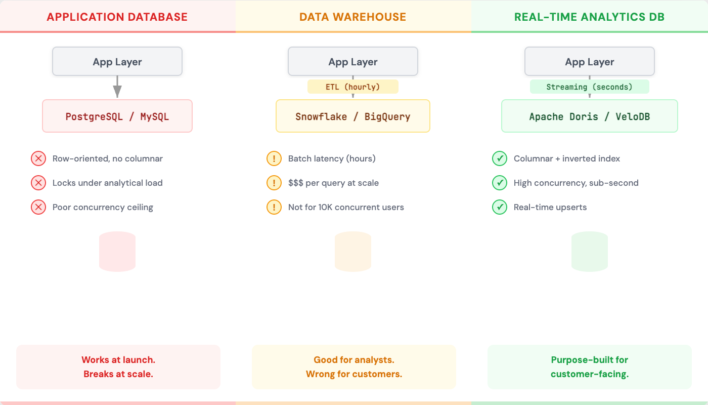The image size is (708, 405).
Task: Click the orange database cylinder icon
Action: [353, 252]
